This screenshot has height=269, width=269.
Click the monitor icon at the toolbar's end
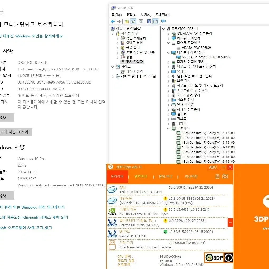(164, 21)
